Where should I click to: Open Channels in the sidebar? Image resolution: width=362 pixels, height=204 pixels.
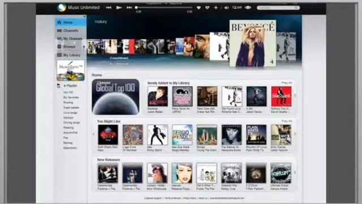coord(71,31)
